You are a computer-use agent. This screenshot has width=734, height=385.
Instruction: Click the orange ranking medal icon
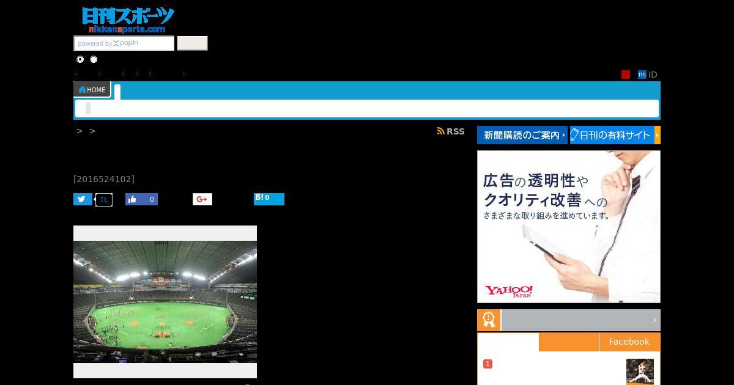pos(489,320)
